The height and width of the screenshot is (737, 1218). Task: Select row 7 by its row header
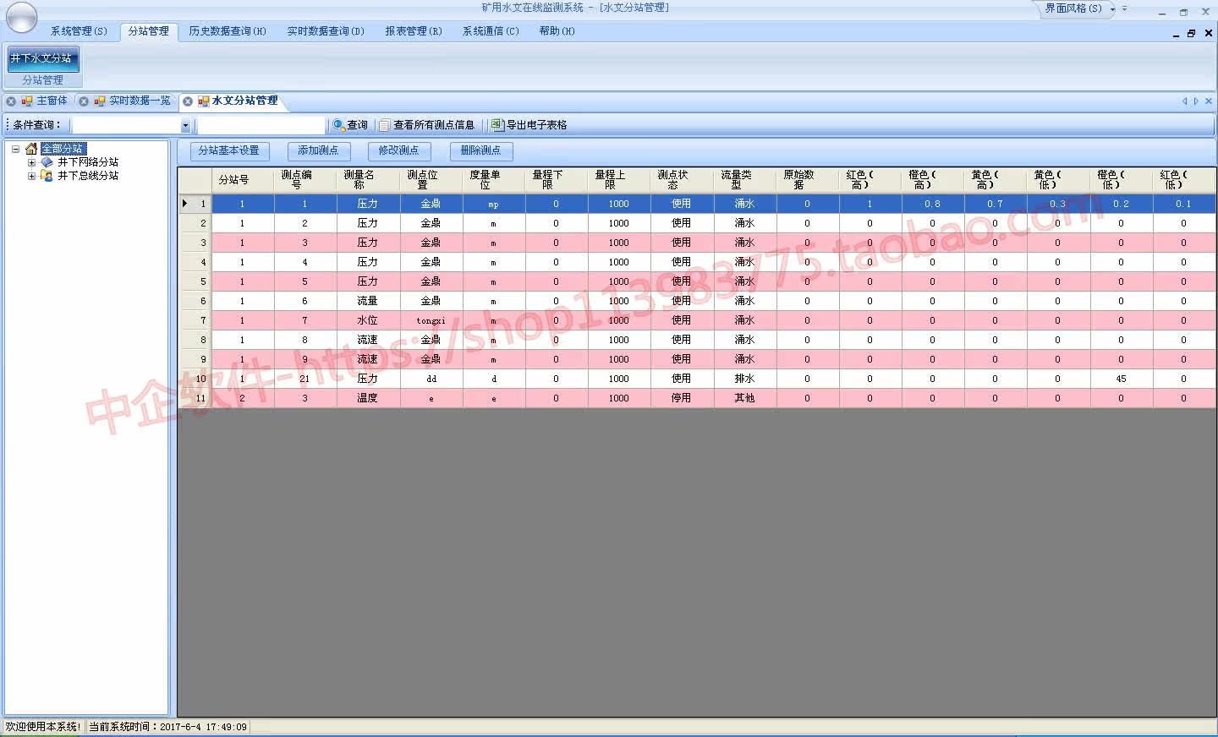pyautogui.click(x=195, y=320)
